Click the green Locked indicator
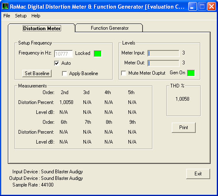This screenshot has width=218, height=196. [x=97, y=54]
